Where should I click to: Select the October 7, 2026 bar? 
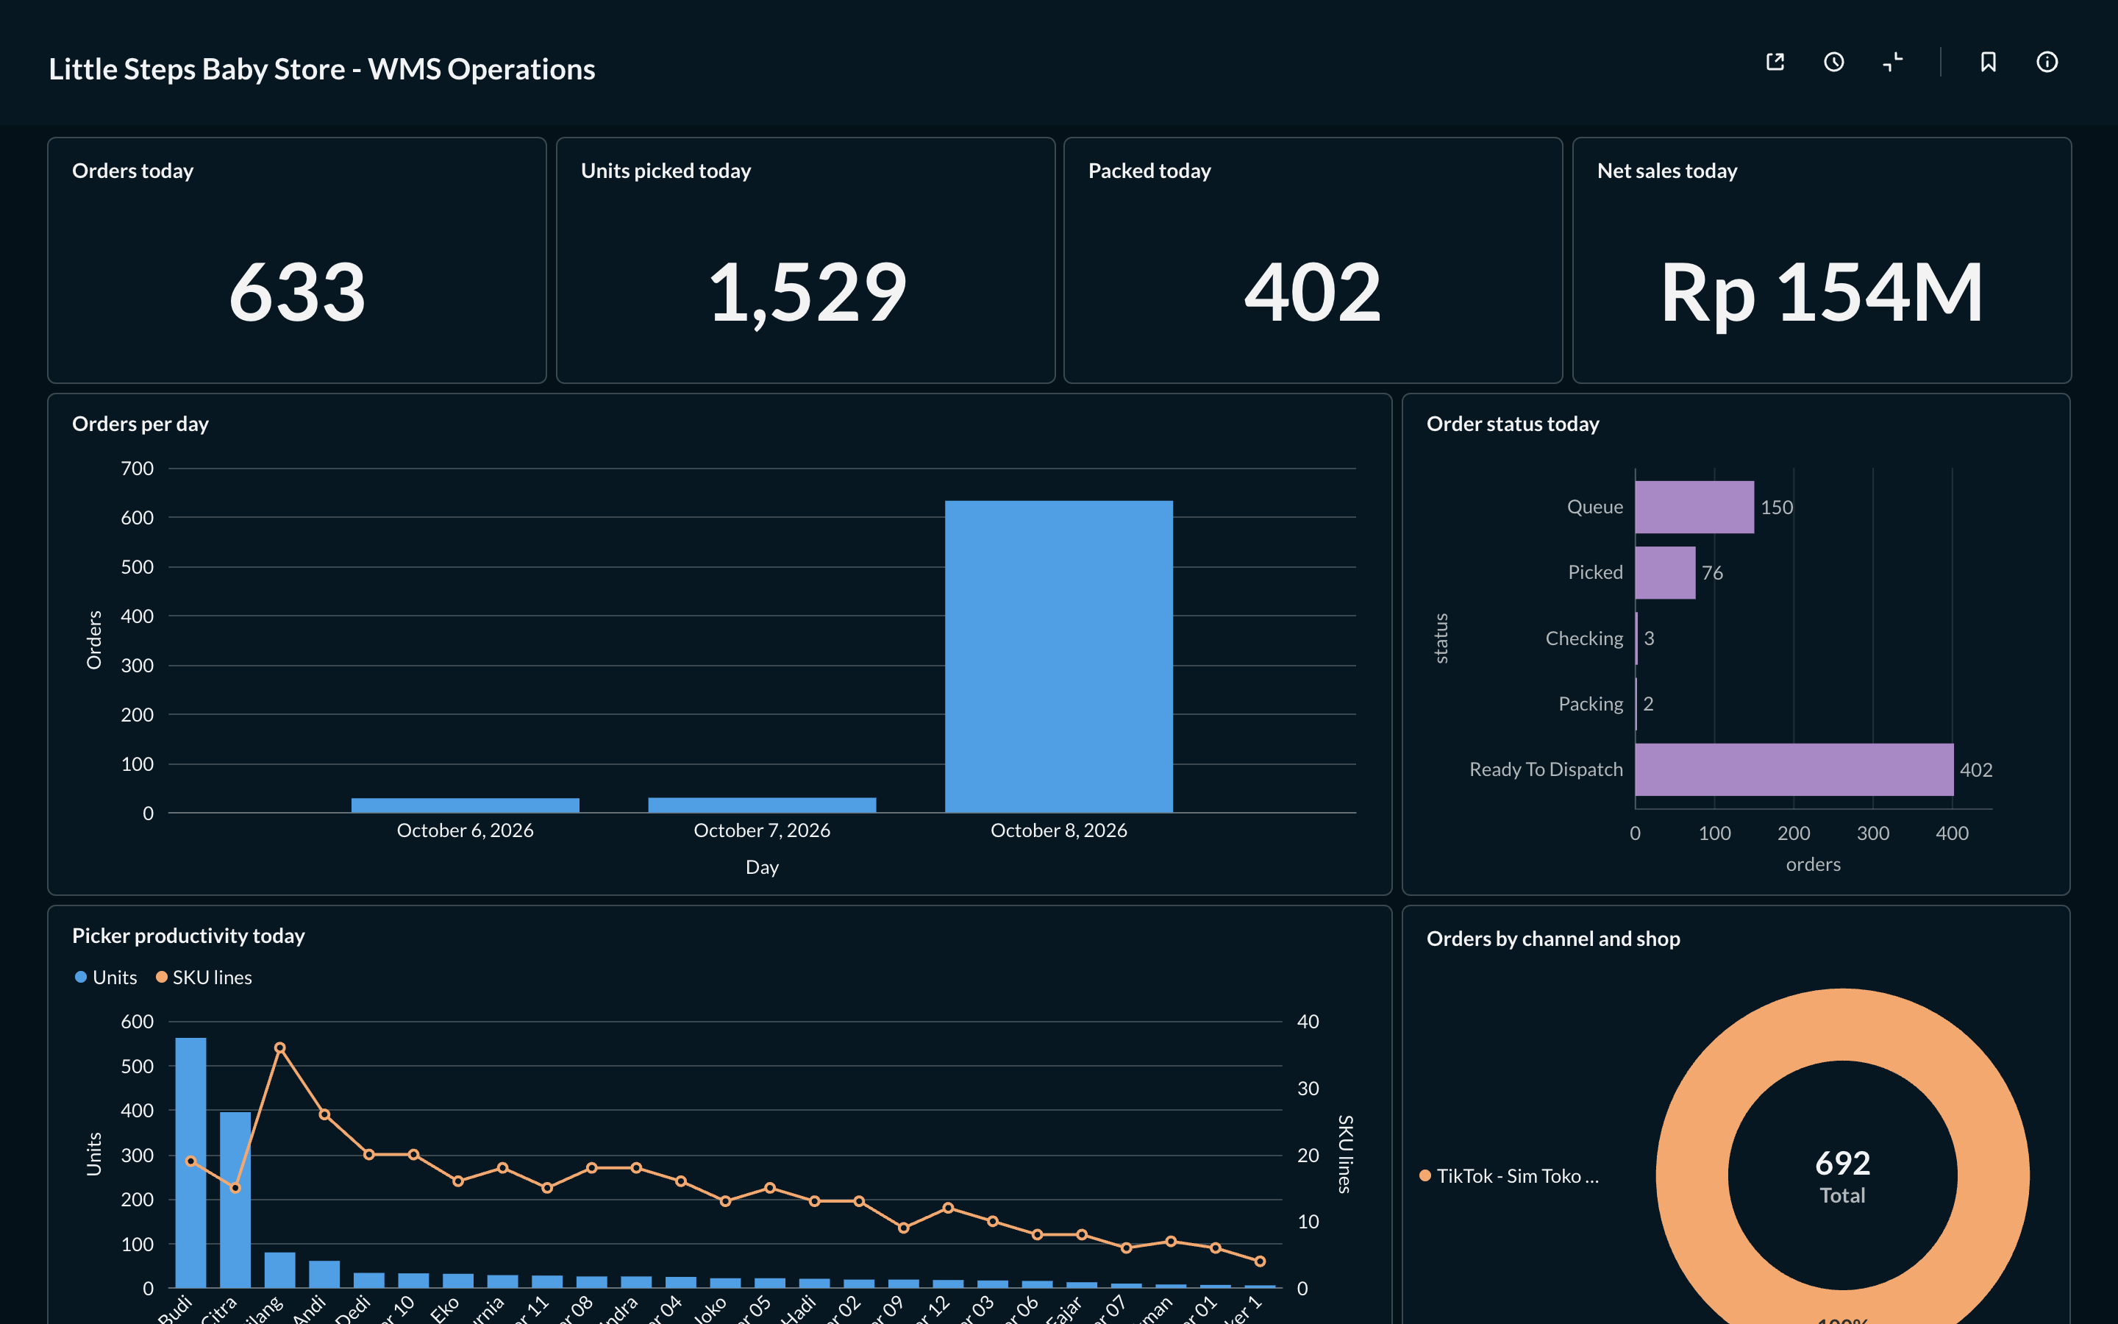point(761,805)
